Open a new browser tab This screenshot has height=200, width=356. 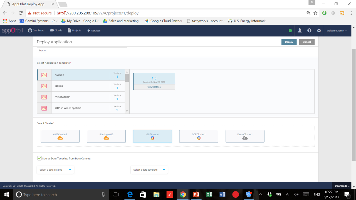click(63, 4)
